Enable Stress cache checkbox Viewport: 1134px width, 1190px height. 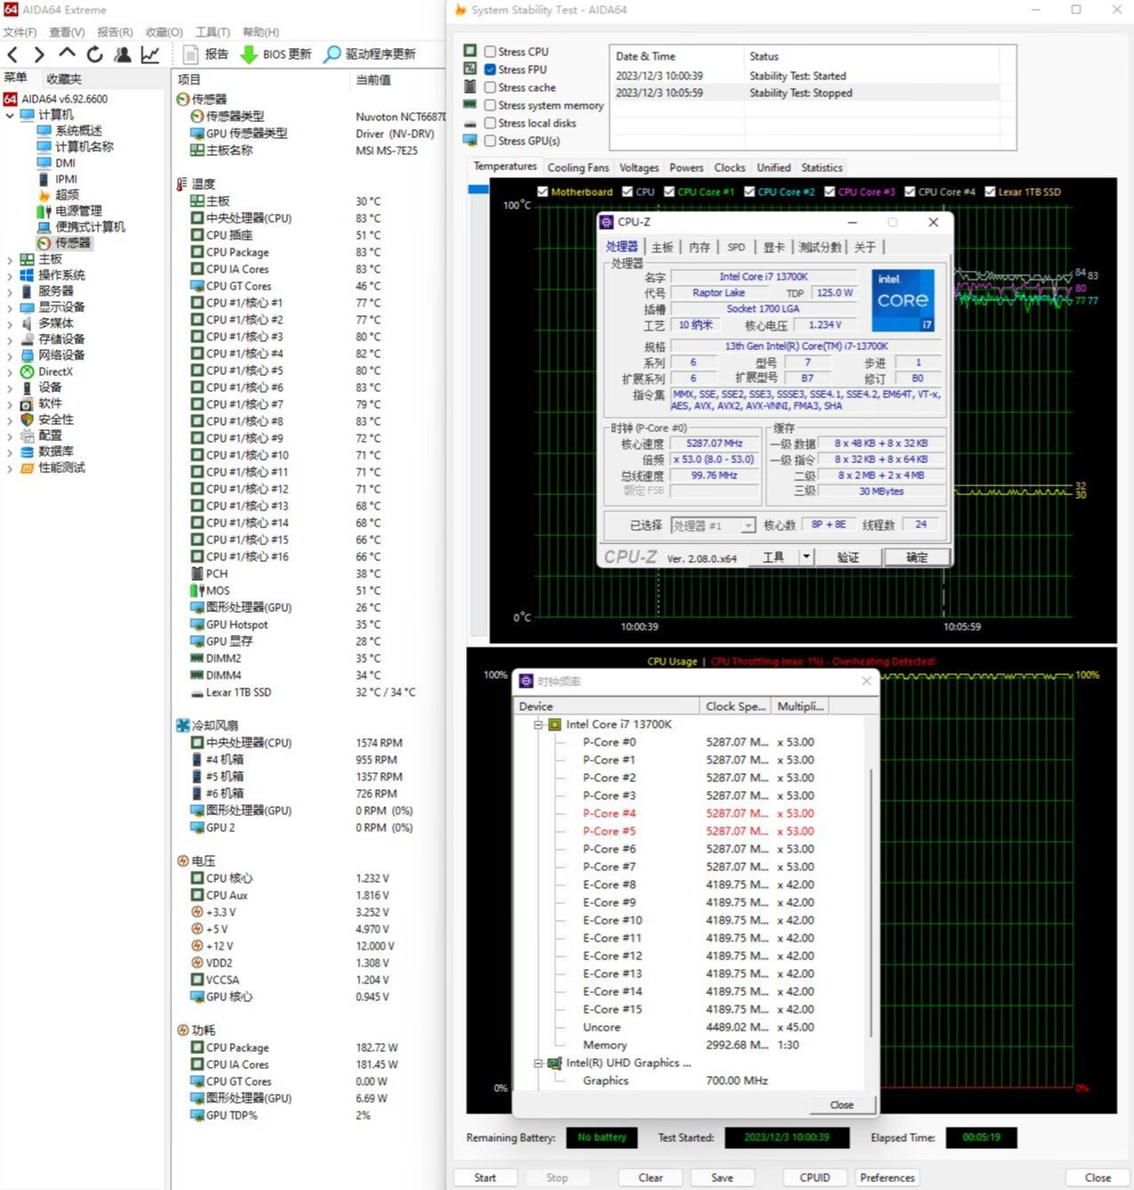[x=490, y=87]
